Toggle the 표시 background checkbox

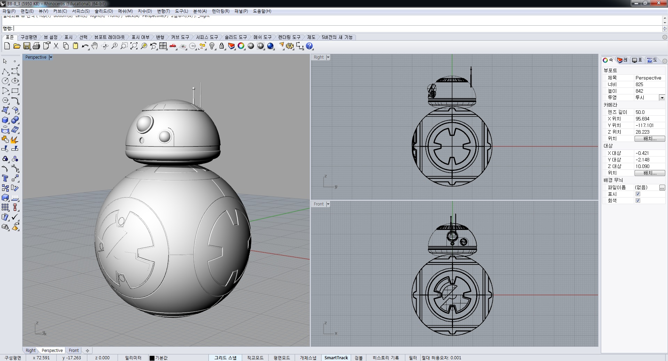click(638, 194)
